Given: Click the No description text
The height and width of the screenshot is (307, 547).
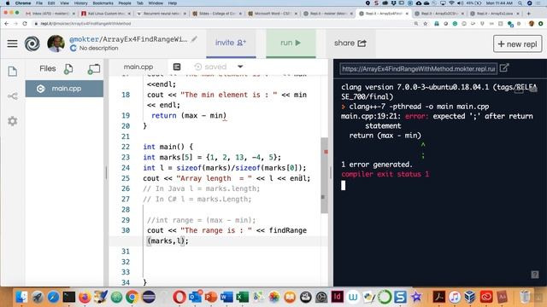Looking at the screenshot, I should pos(99,48).
